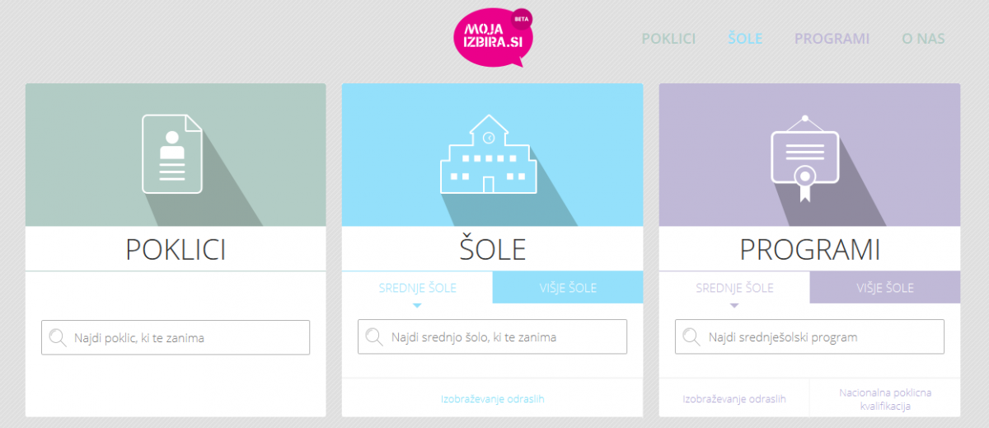Viewport: 989px width, 428px height.
Task: Open Izobraževanje odraslih link under Šole
Action: point(493,399)
